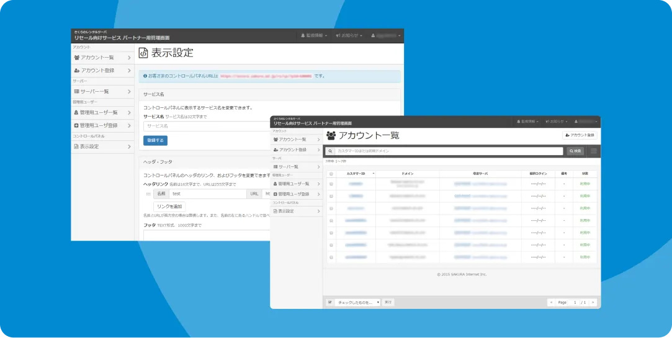This screenshot has height=338, width=672.
Task: Go to the previous page using the < arrow
Action: pos(551,302)
